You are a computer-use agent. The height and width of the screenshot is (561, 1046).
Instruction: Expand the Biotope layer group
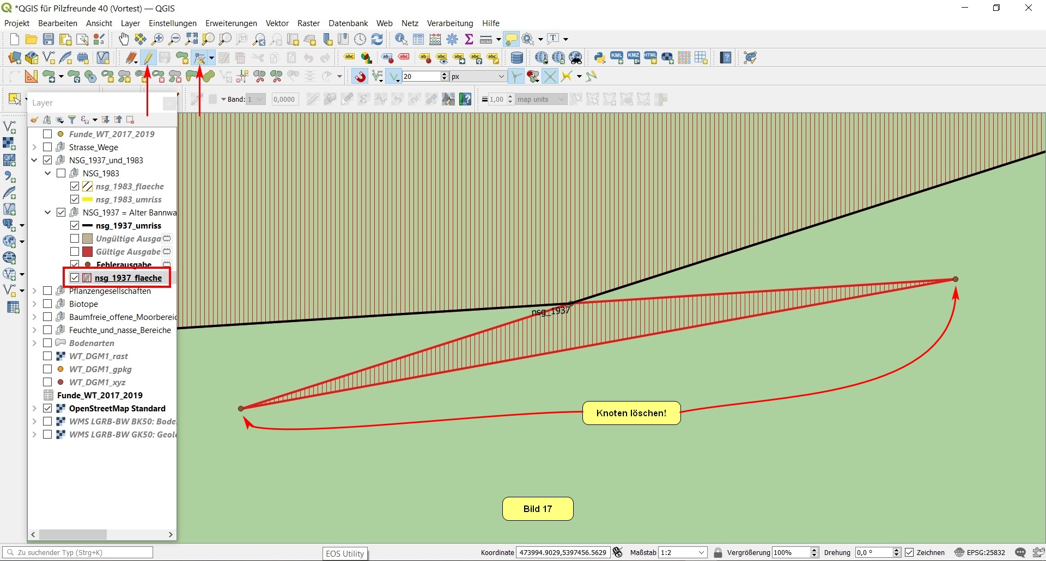click(x=34, y=304)
